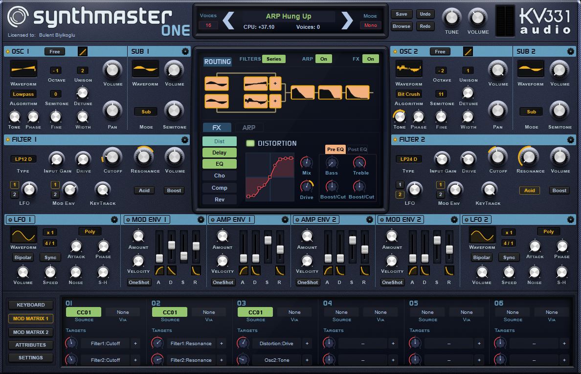Click the Browse button
Viewport: 581px width, 374px height.
coord(401,26)
